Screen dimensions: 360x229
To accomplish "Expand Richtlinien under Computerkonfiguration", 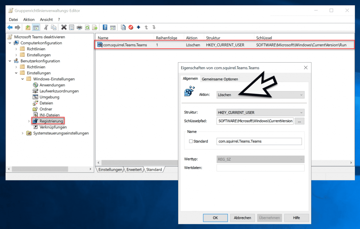I will click(x=16, y=49).
